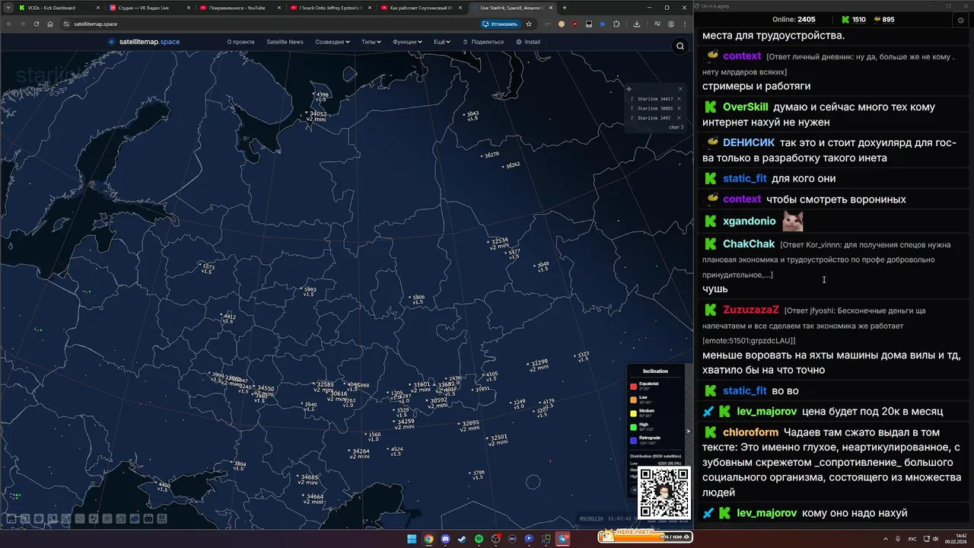Expand the Созвездия dropdown menu
The image size is (974, 548).
pyautogui.click(x=333, y=42)
